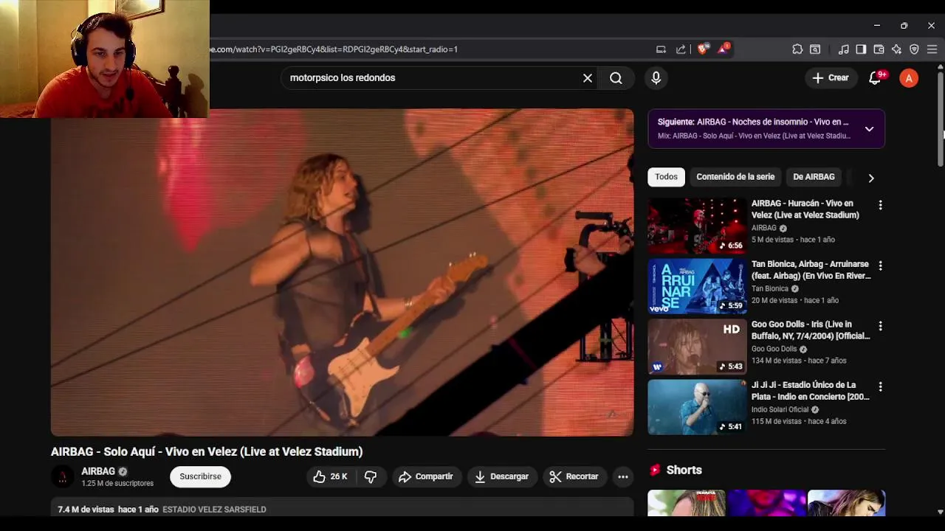Screen dimensions: 945x531
Task: Open Goo Goo Dolls - Iris video title
Action: click(811, 330)
